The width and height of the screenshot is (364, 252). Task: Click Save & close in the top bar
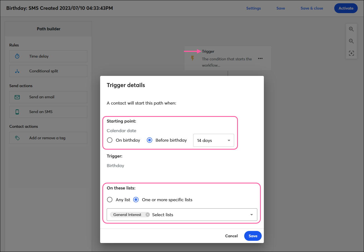pyautogui.click(x=312, y=8)
